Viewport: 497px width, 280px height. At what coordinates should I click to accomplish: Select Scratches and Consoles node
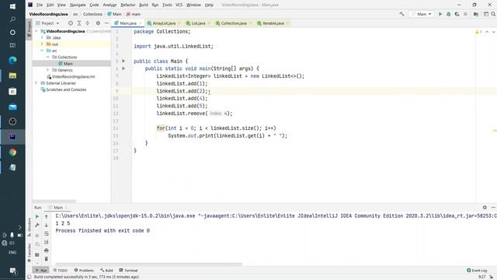click(64, 89)
